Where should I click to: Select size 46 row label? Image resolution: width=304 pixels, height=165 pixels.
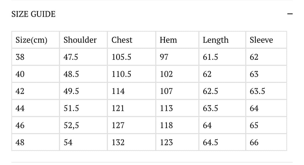tap(20, 125)
